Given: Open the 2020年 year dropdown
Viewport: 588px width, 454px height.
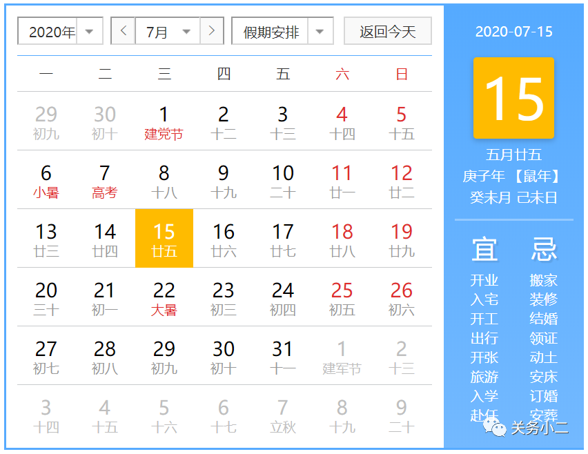Looking at the screenshot, I should click(x=60, y=31).
